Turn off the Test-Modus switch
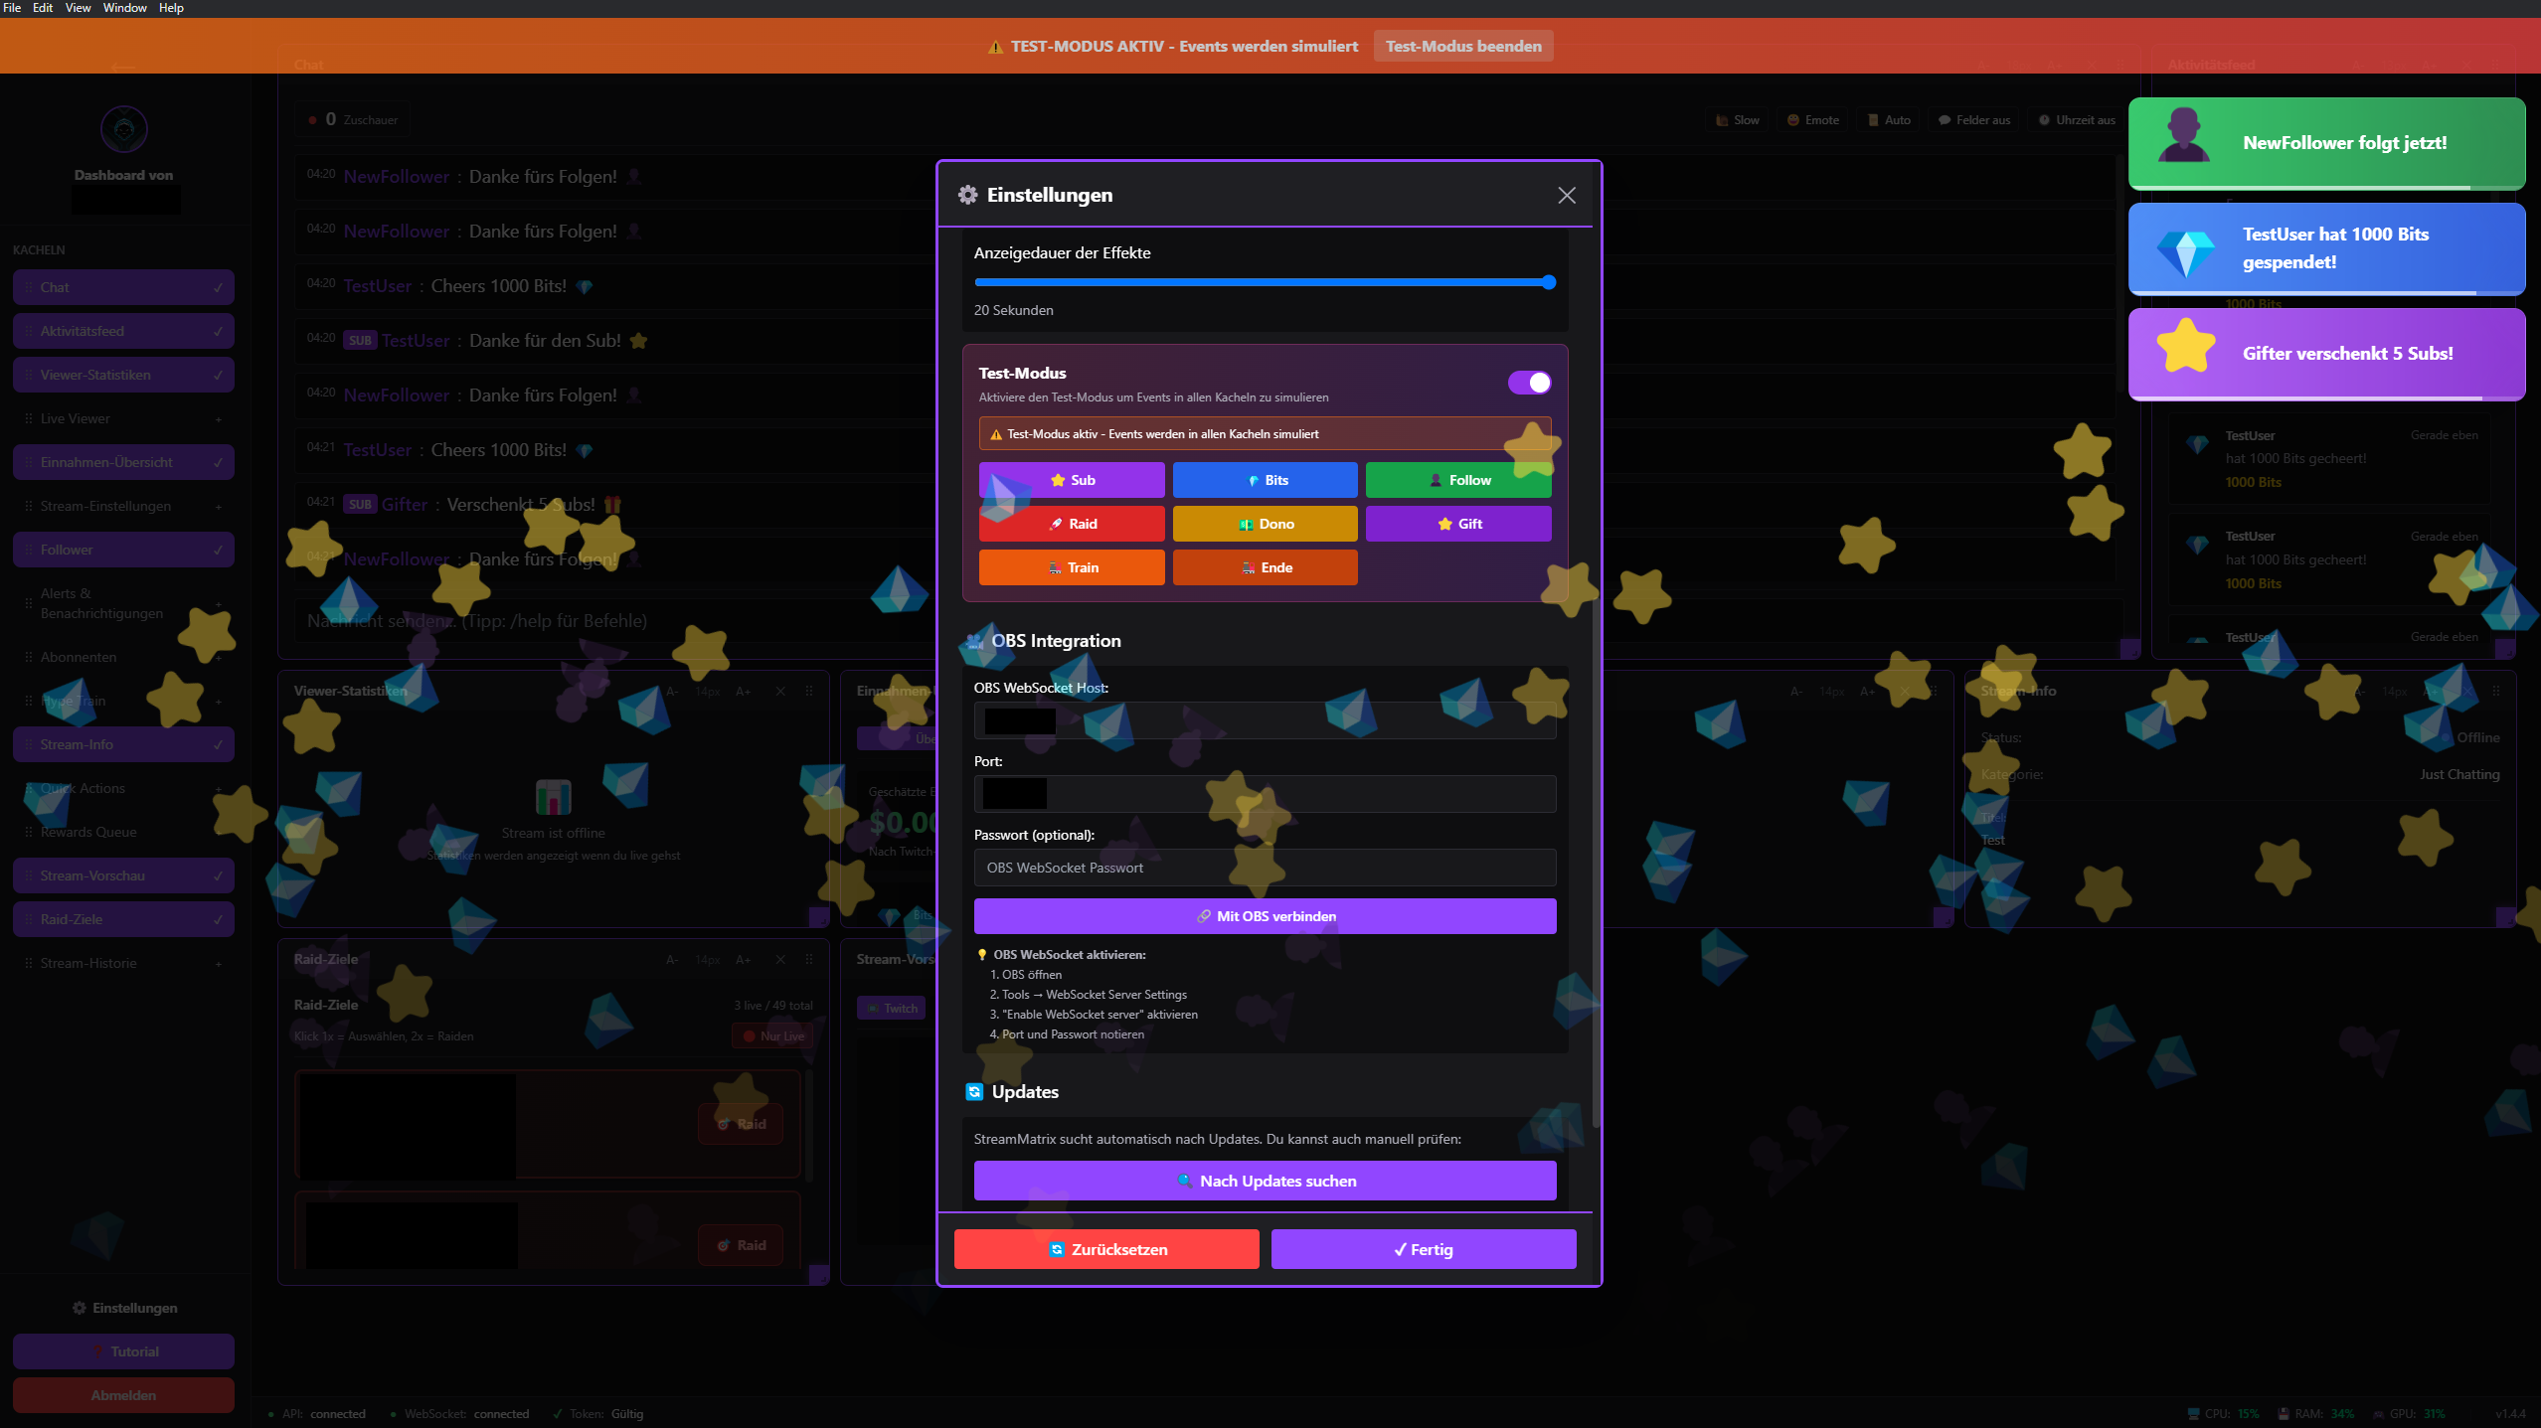 [1529, 383]
